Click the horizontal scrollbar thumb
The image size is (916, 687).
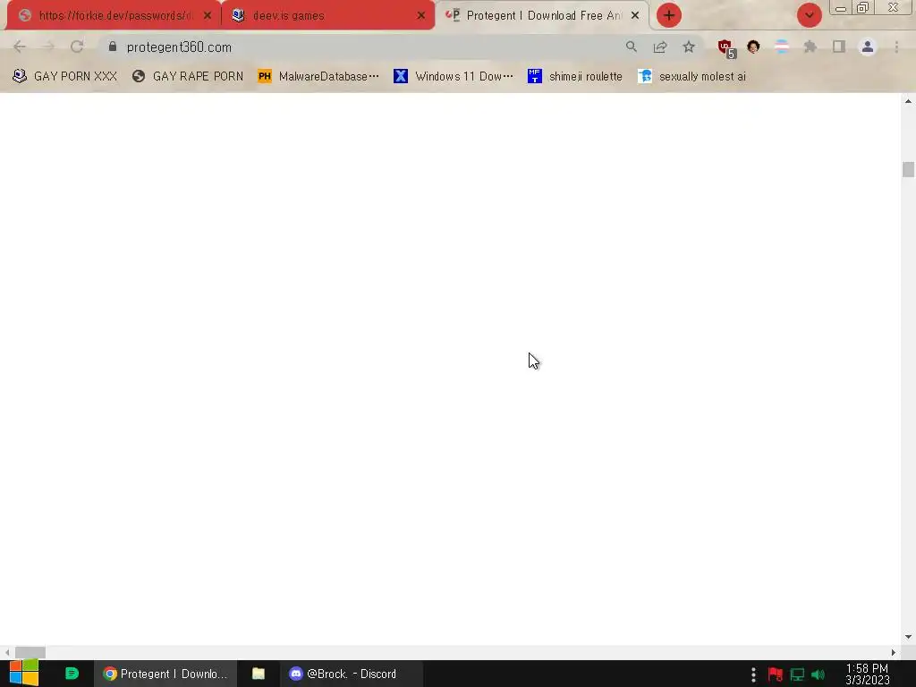click(30, 652)
